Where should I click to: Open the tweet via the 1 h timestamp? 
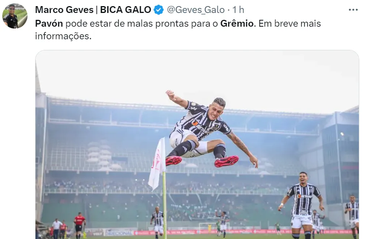pos(238,10)
